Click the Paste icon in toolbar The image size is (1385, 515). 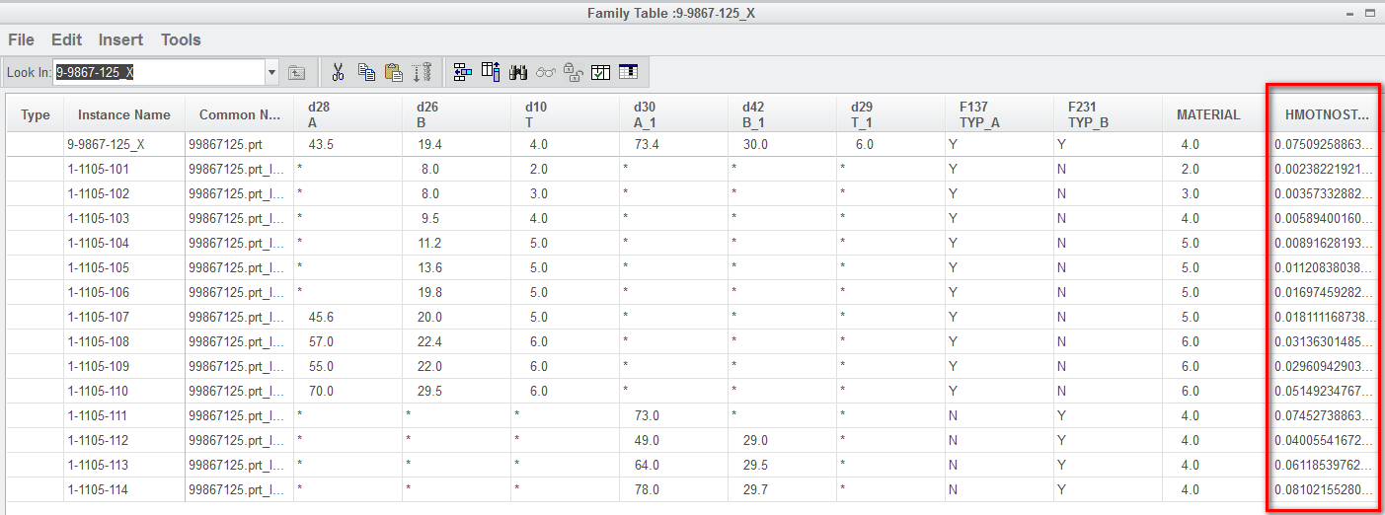coord(394,72)
